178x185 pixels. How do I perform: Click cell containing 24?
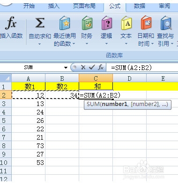pyautogui.click(x=28, y=112)
